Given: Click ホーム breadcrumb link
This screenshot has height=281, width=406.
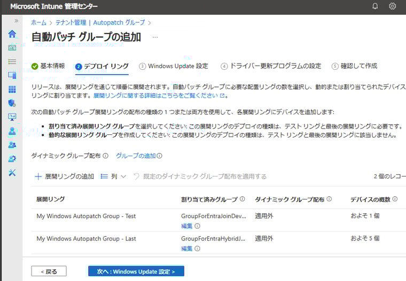Looking at the screenshot, I should pyautogui.click(x=38, y=23).
